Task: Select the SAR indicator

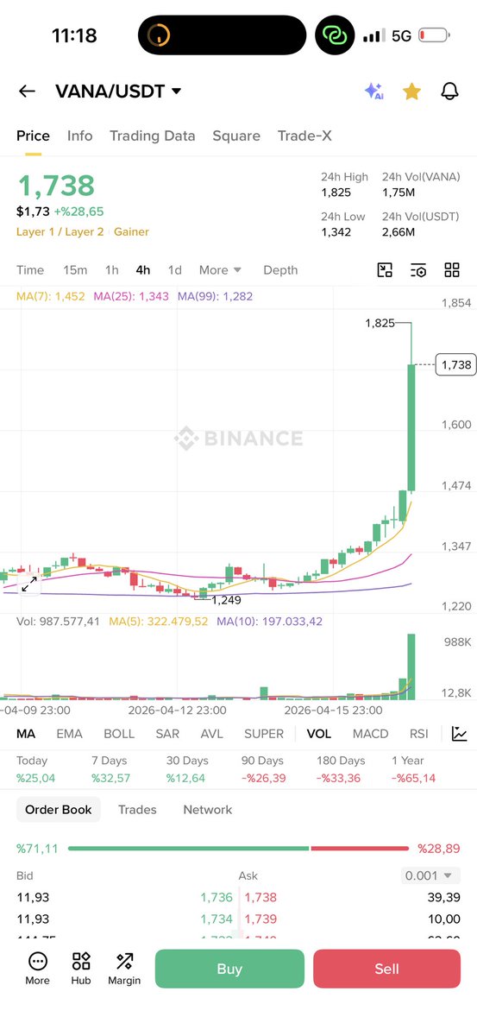Action: pyautogui.click(x=167, y=734)
